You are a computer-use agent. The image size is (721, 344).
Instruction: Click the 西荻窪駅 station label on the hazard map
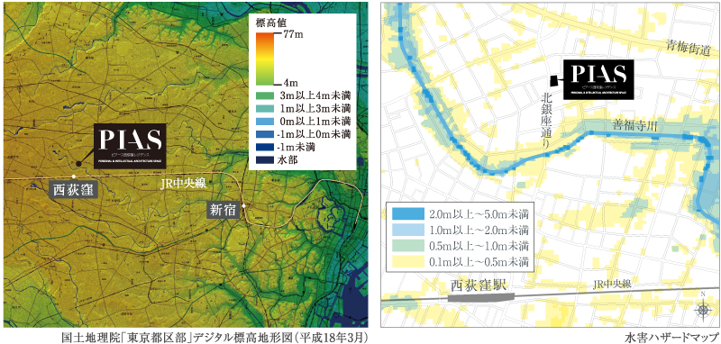click(x=479, y=285)
